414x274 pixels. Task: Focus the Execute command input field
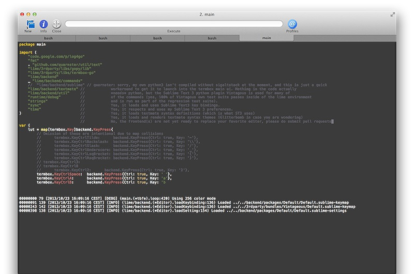pyautogui.click(x=174, y=24)
